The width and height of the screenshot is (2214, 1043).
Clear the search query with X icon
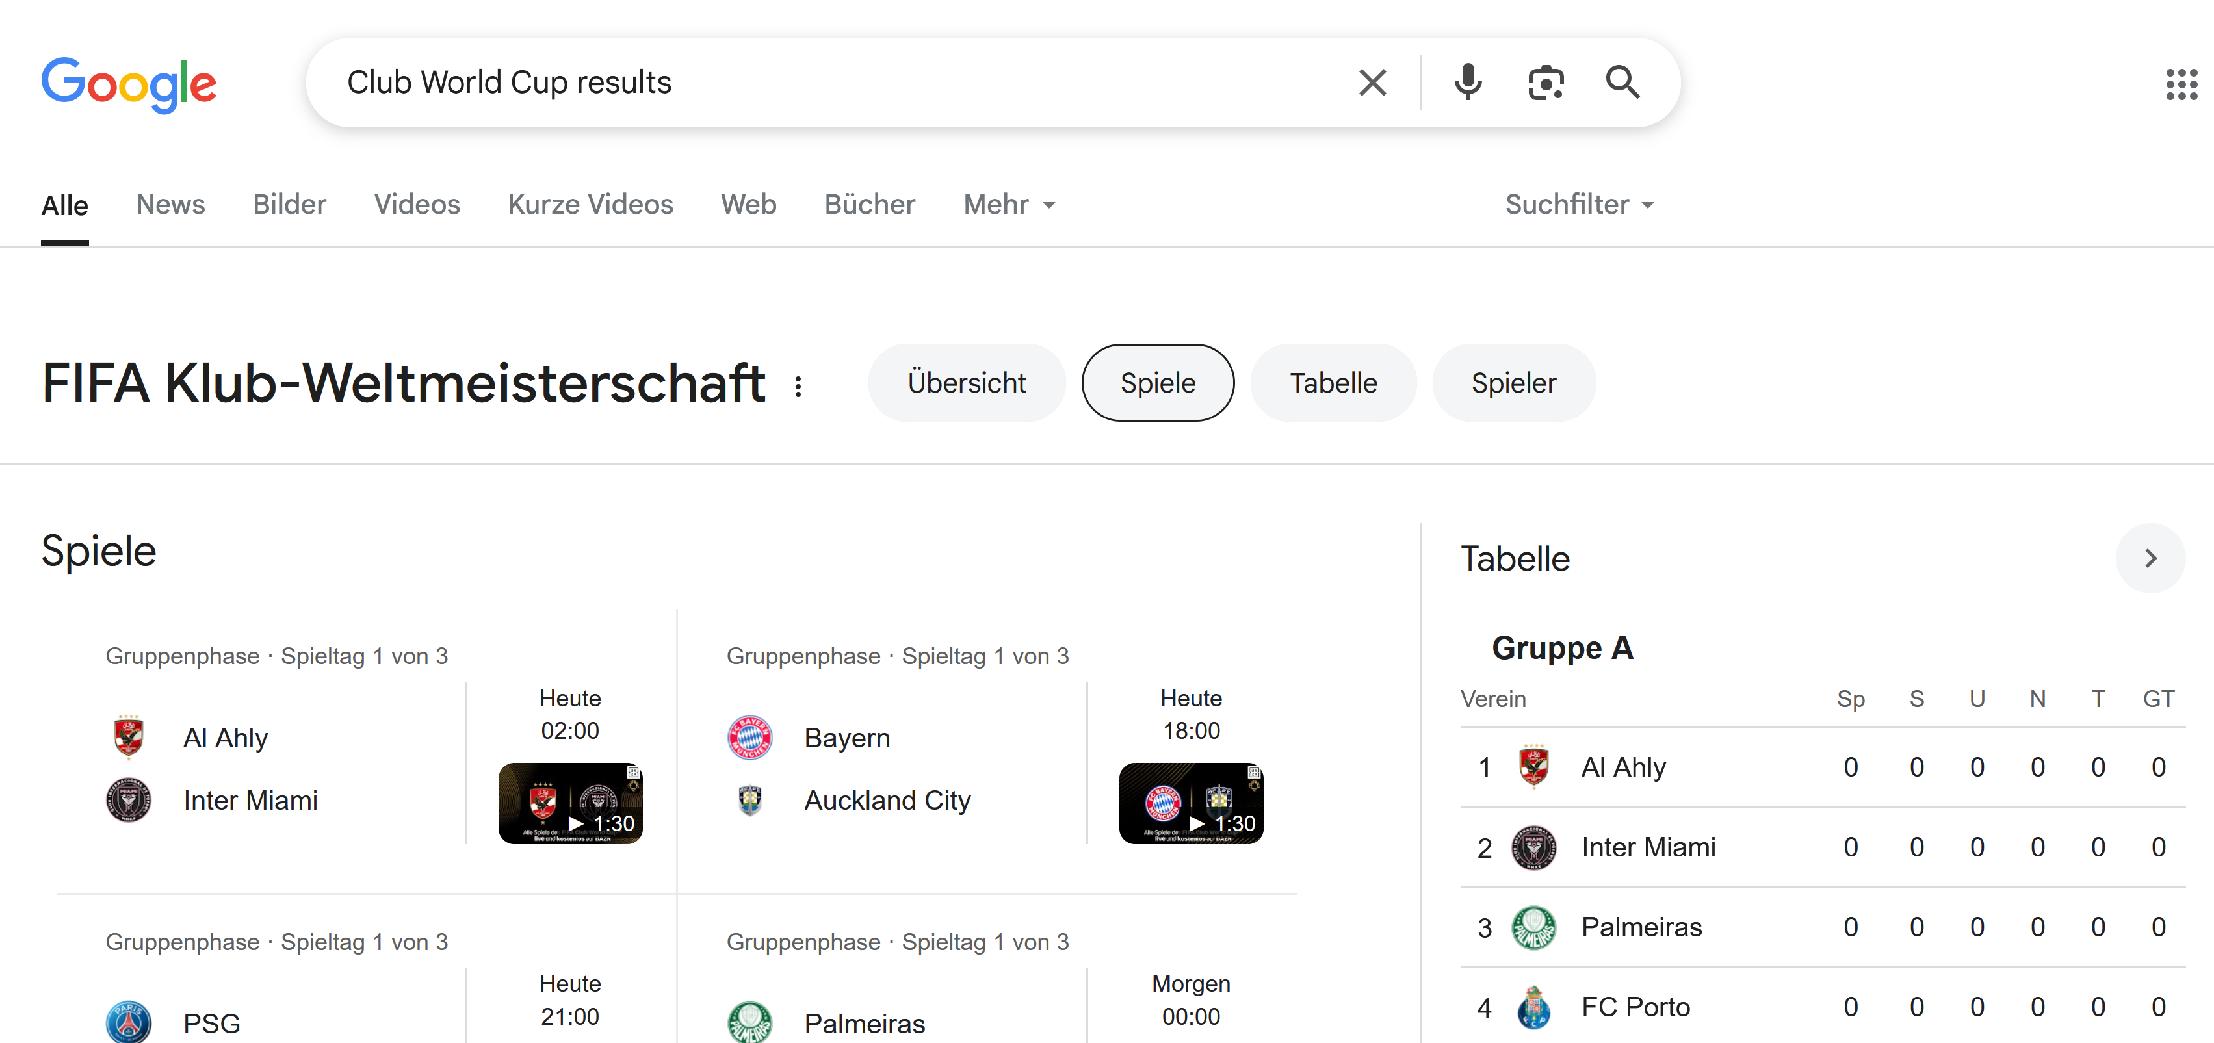click(1373, 83)
